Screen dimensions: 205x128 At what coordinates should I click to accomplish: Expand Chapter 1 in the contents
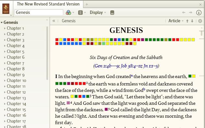(5, 28)
